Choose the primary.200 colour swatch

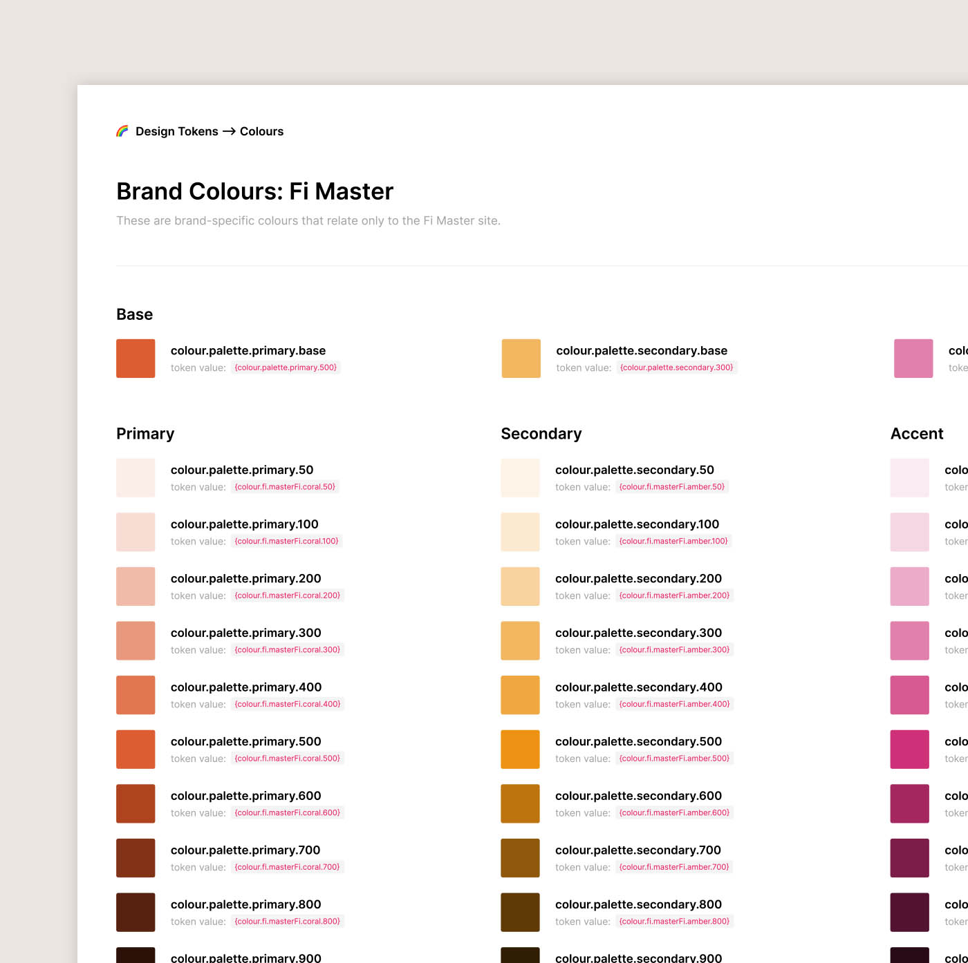pos(136,587)
